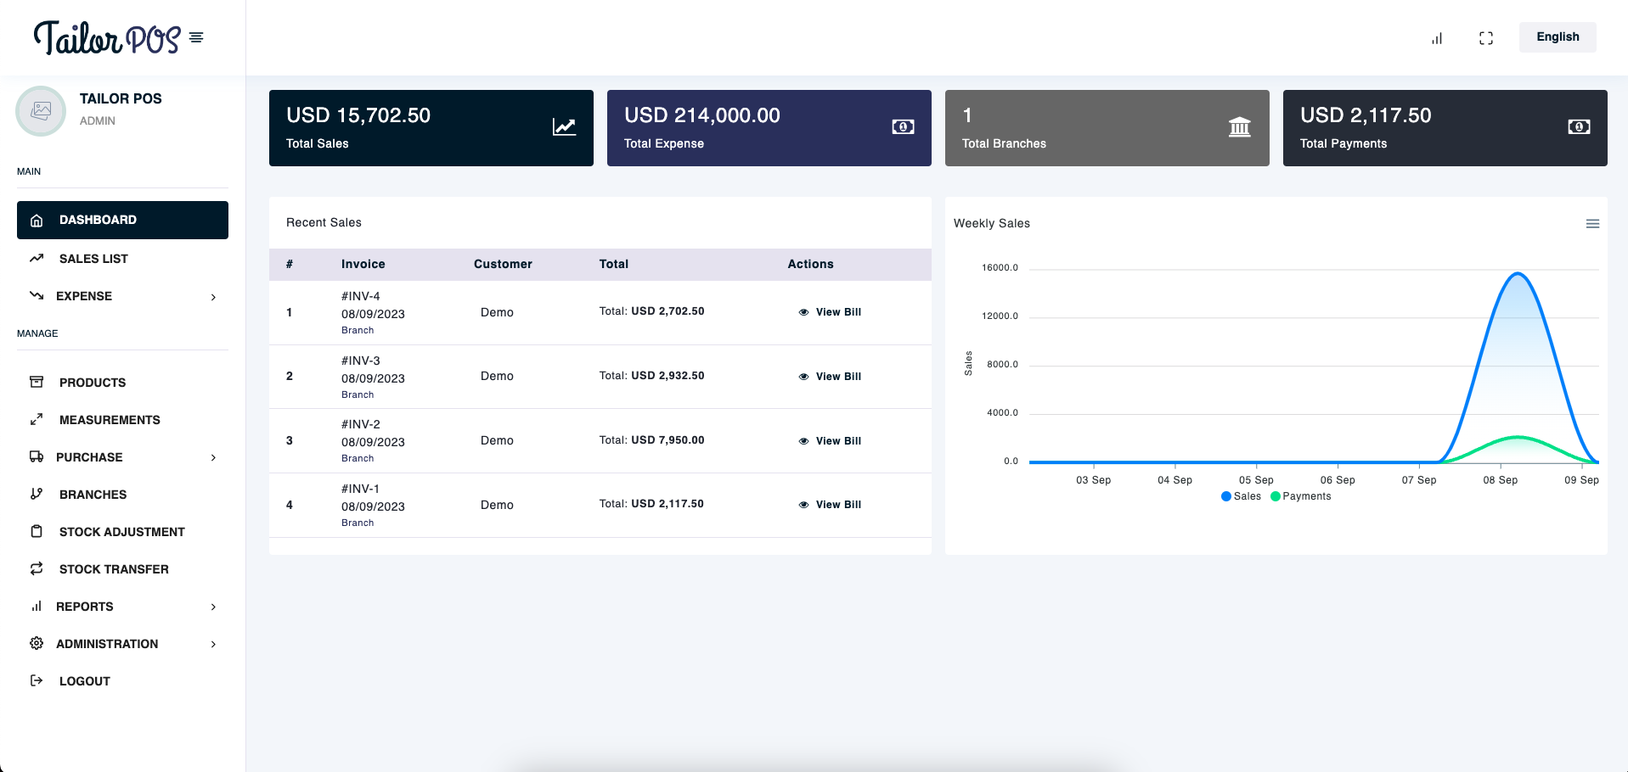
Task: Toggle Payments series in chart legend
Action: 1300,496
